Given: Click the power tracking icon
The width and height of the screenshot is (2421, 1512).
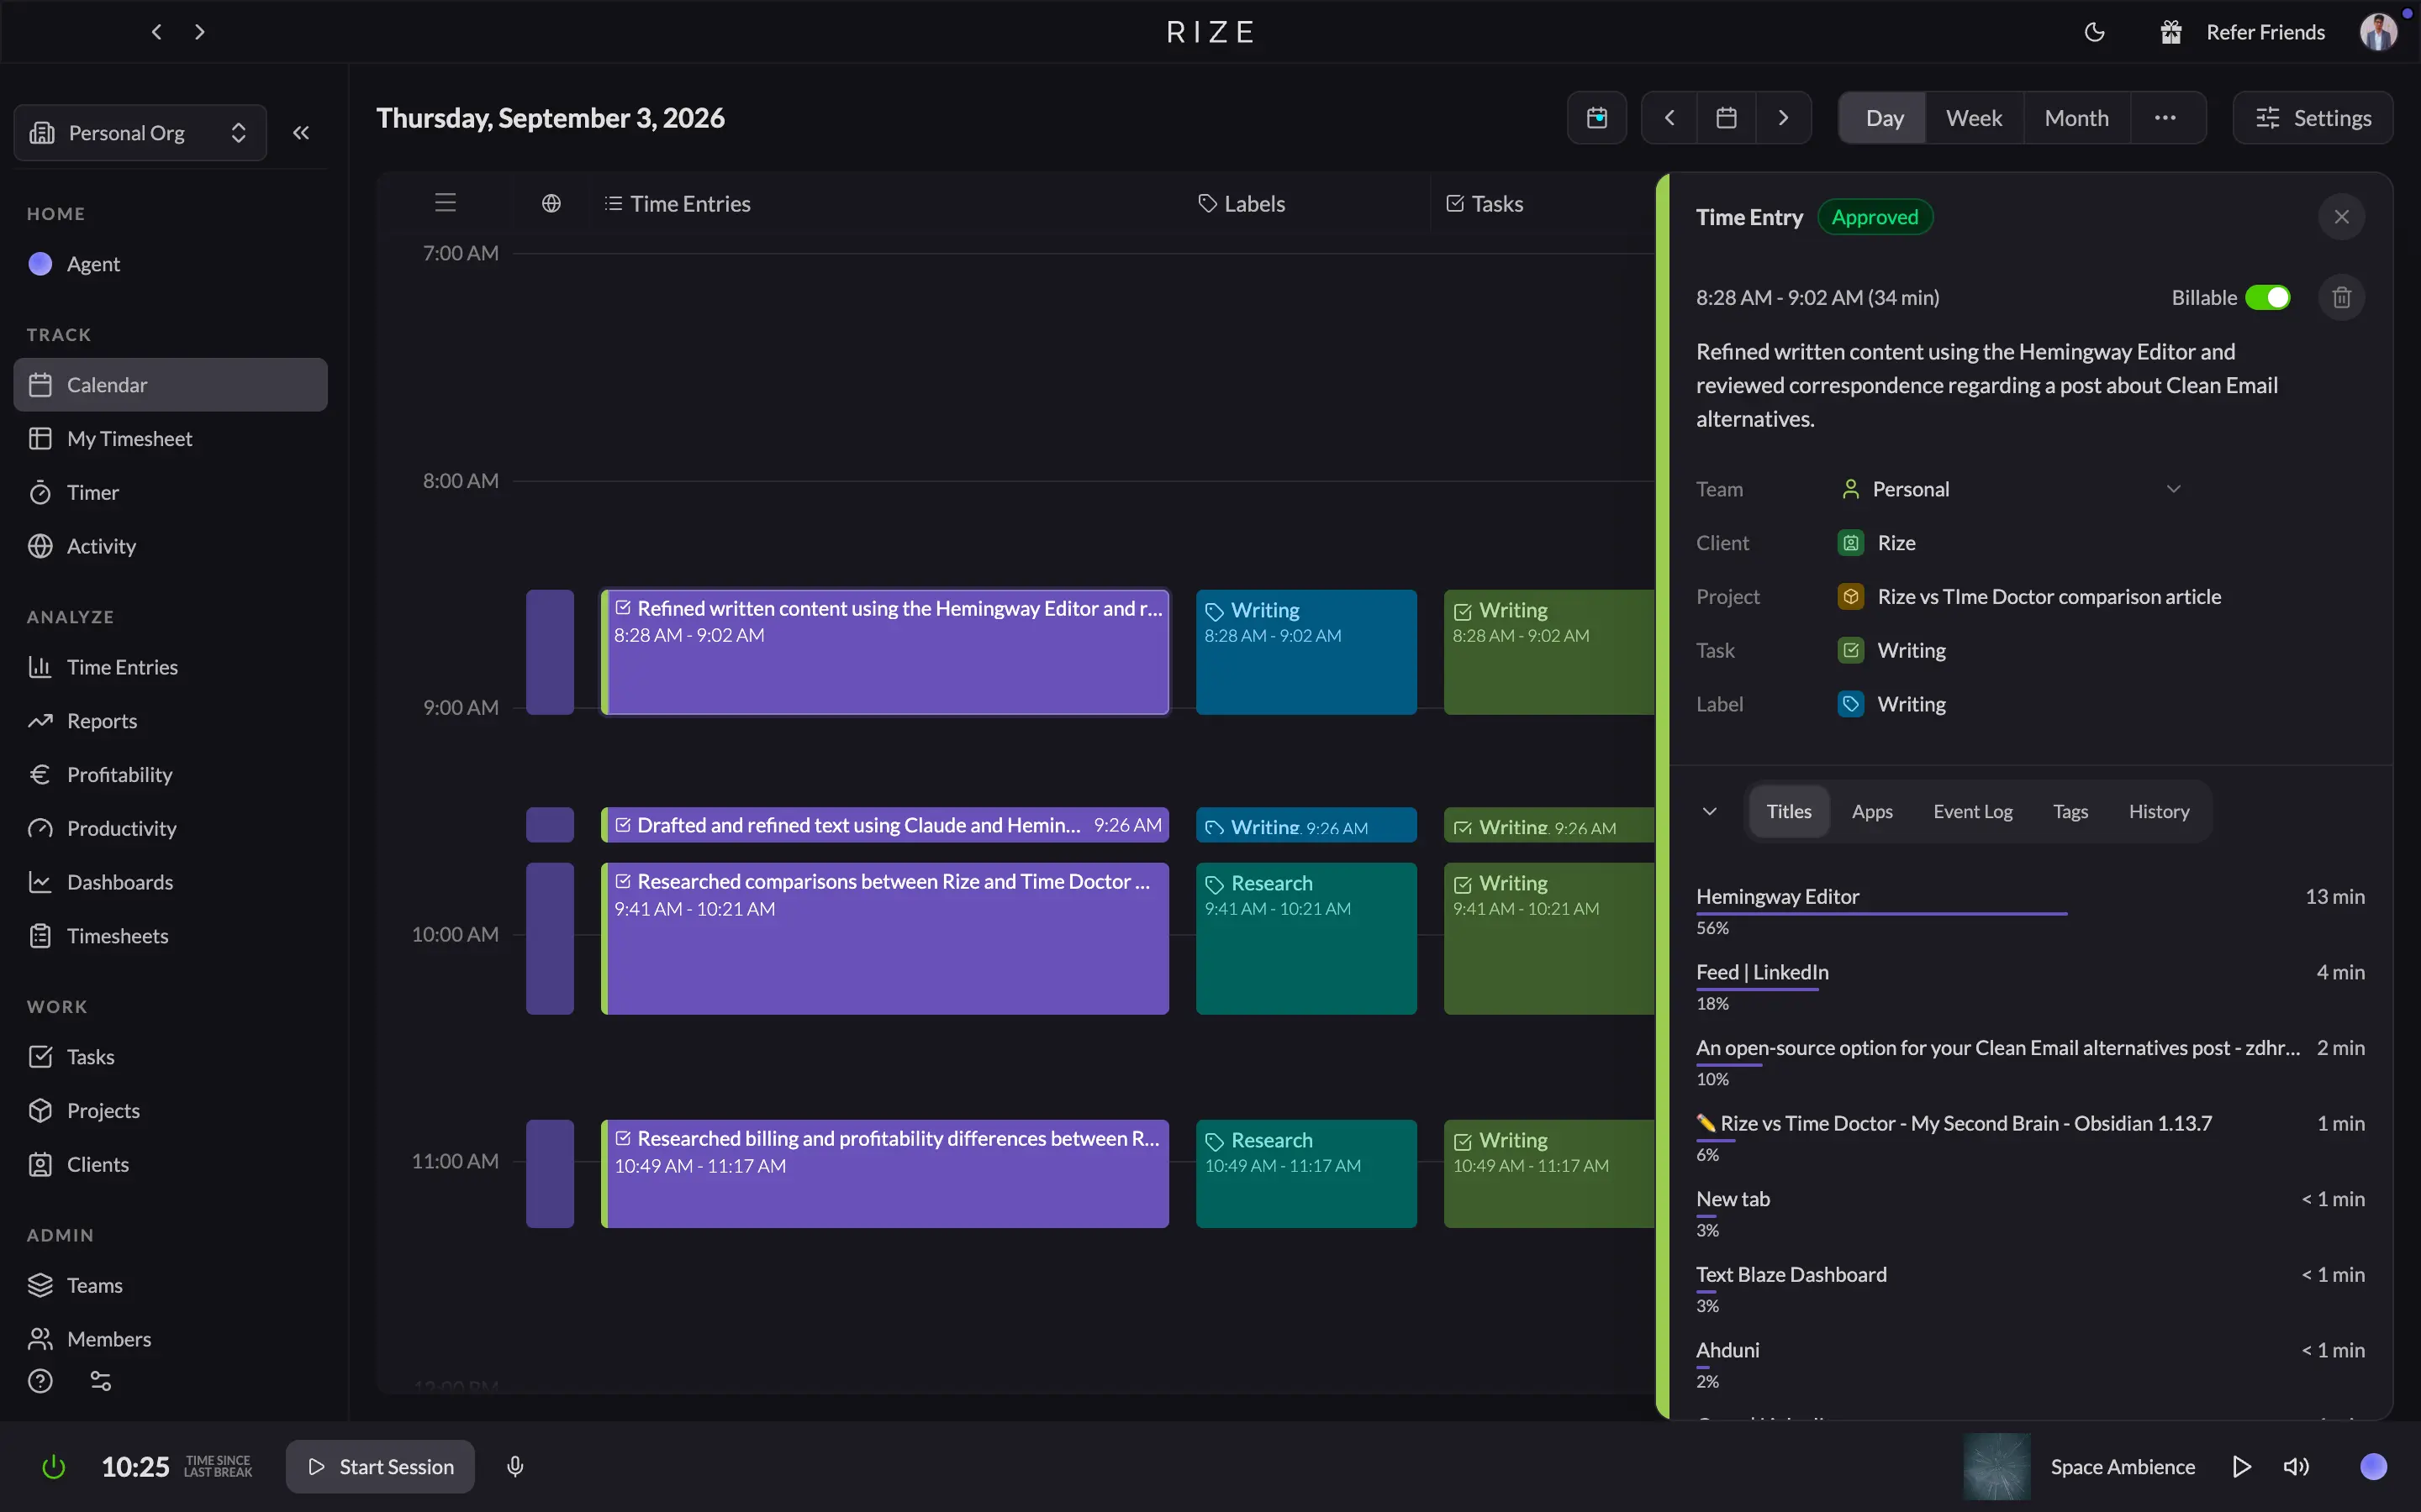Looking at the screenshot, I should (x=53, y=1467).
